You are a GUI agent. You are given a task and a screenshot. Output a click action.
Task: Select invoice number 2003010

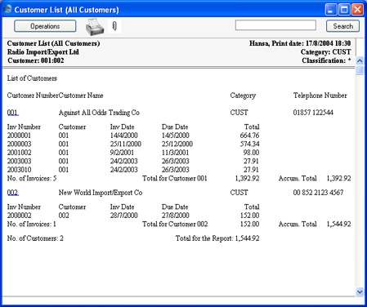pyautogui.click(x=19, y=170)
